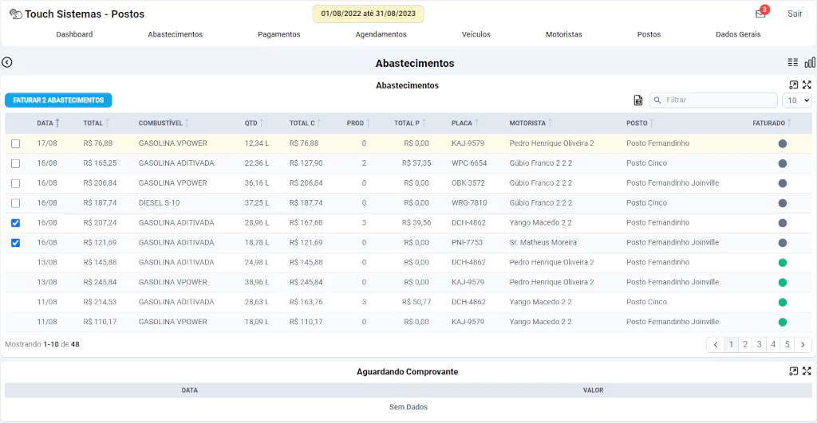Open Aguardando Comprovante panel in new window

pos(794,371)
